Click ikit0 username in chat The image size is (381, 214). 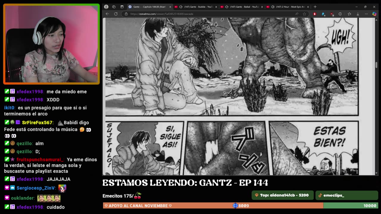(x=10, y=108)
